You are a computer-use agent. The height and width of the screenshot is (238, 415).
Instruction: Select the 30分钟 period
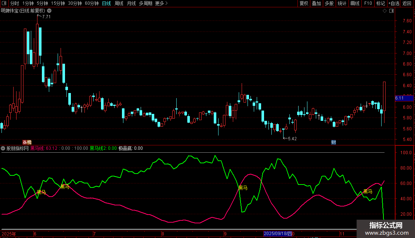[x=75, y=3]
